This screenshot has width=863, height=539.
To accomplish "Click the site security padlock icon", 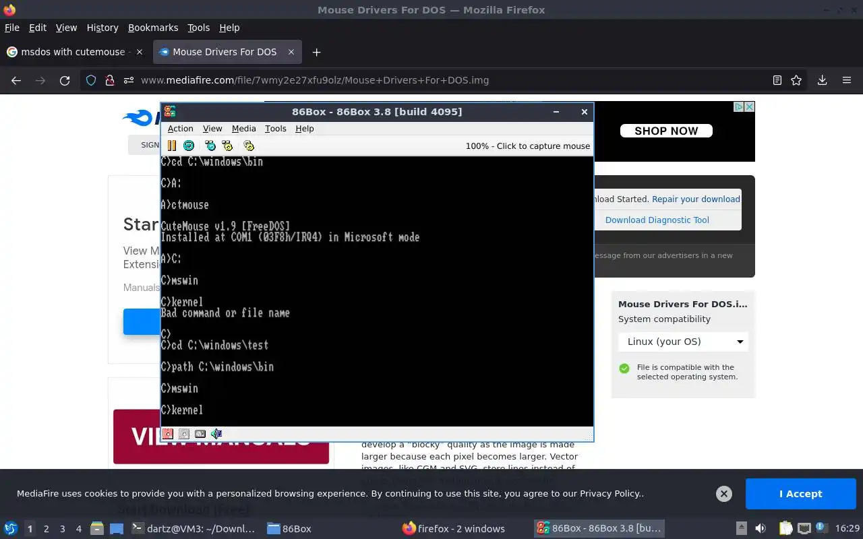I will click(109, 80).
